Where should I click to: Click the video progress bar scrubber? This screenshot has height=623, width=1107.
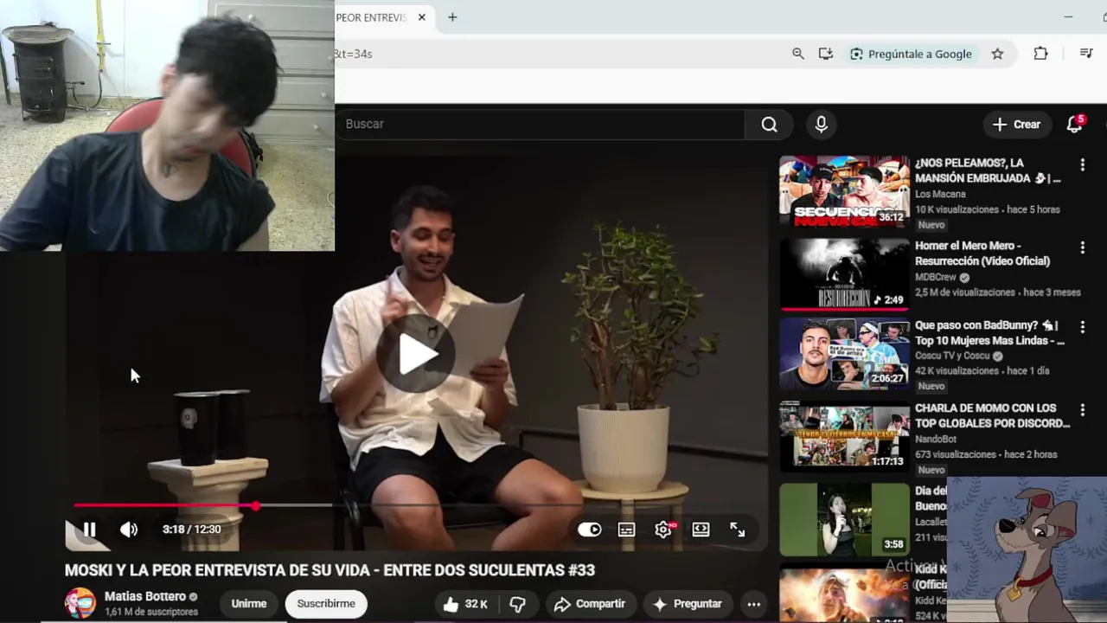tap(255, 505)
